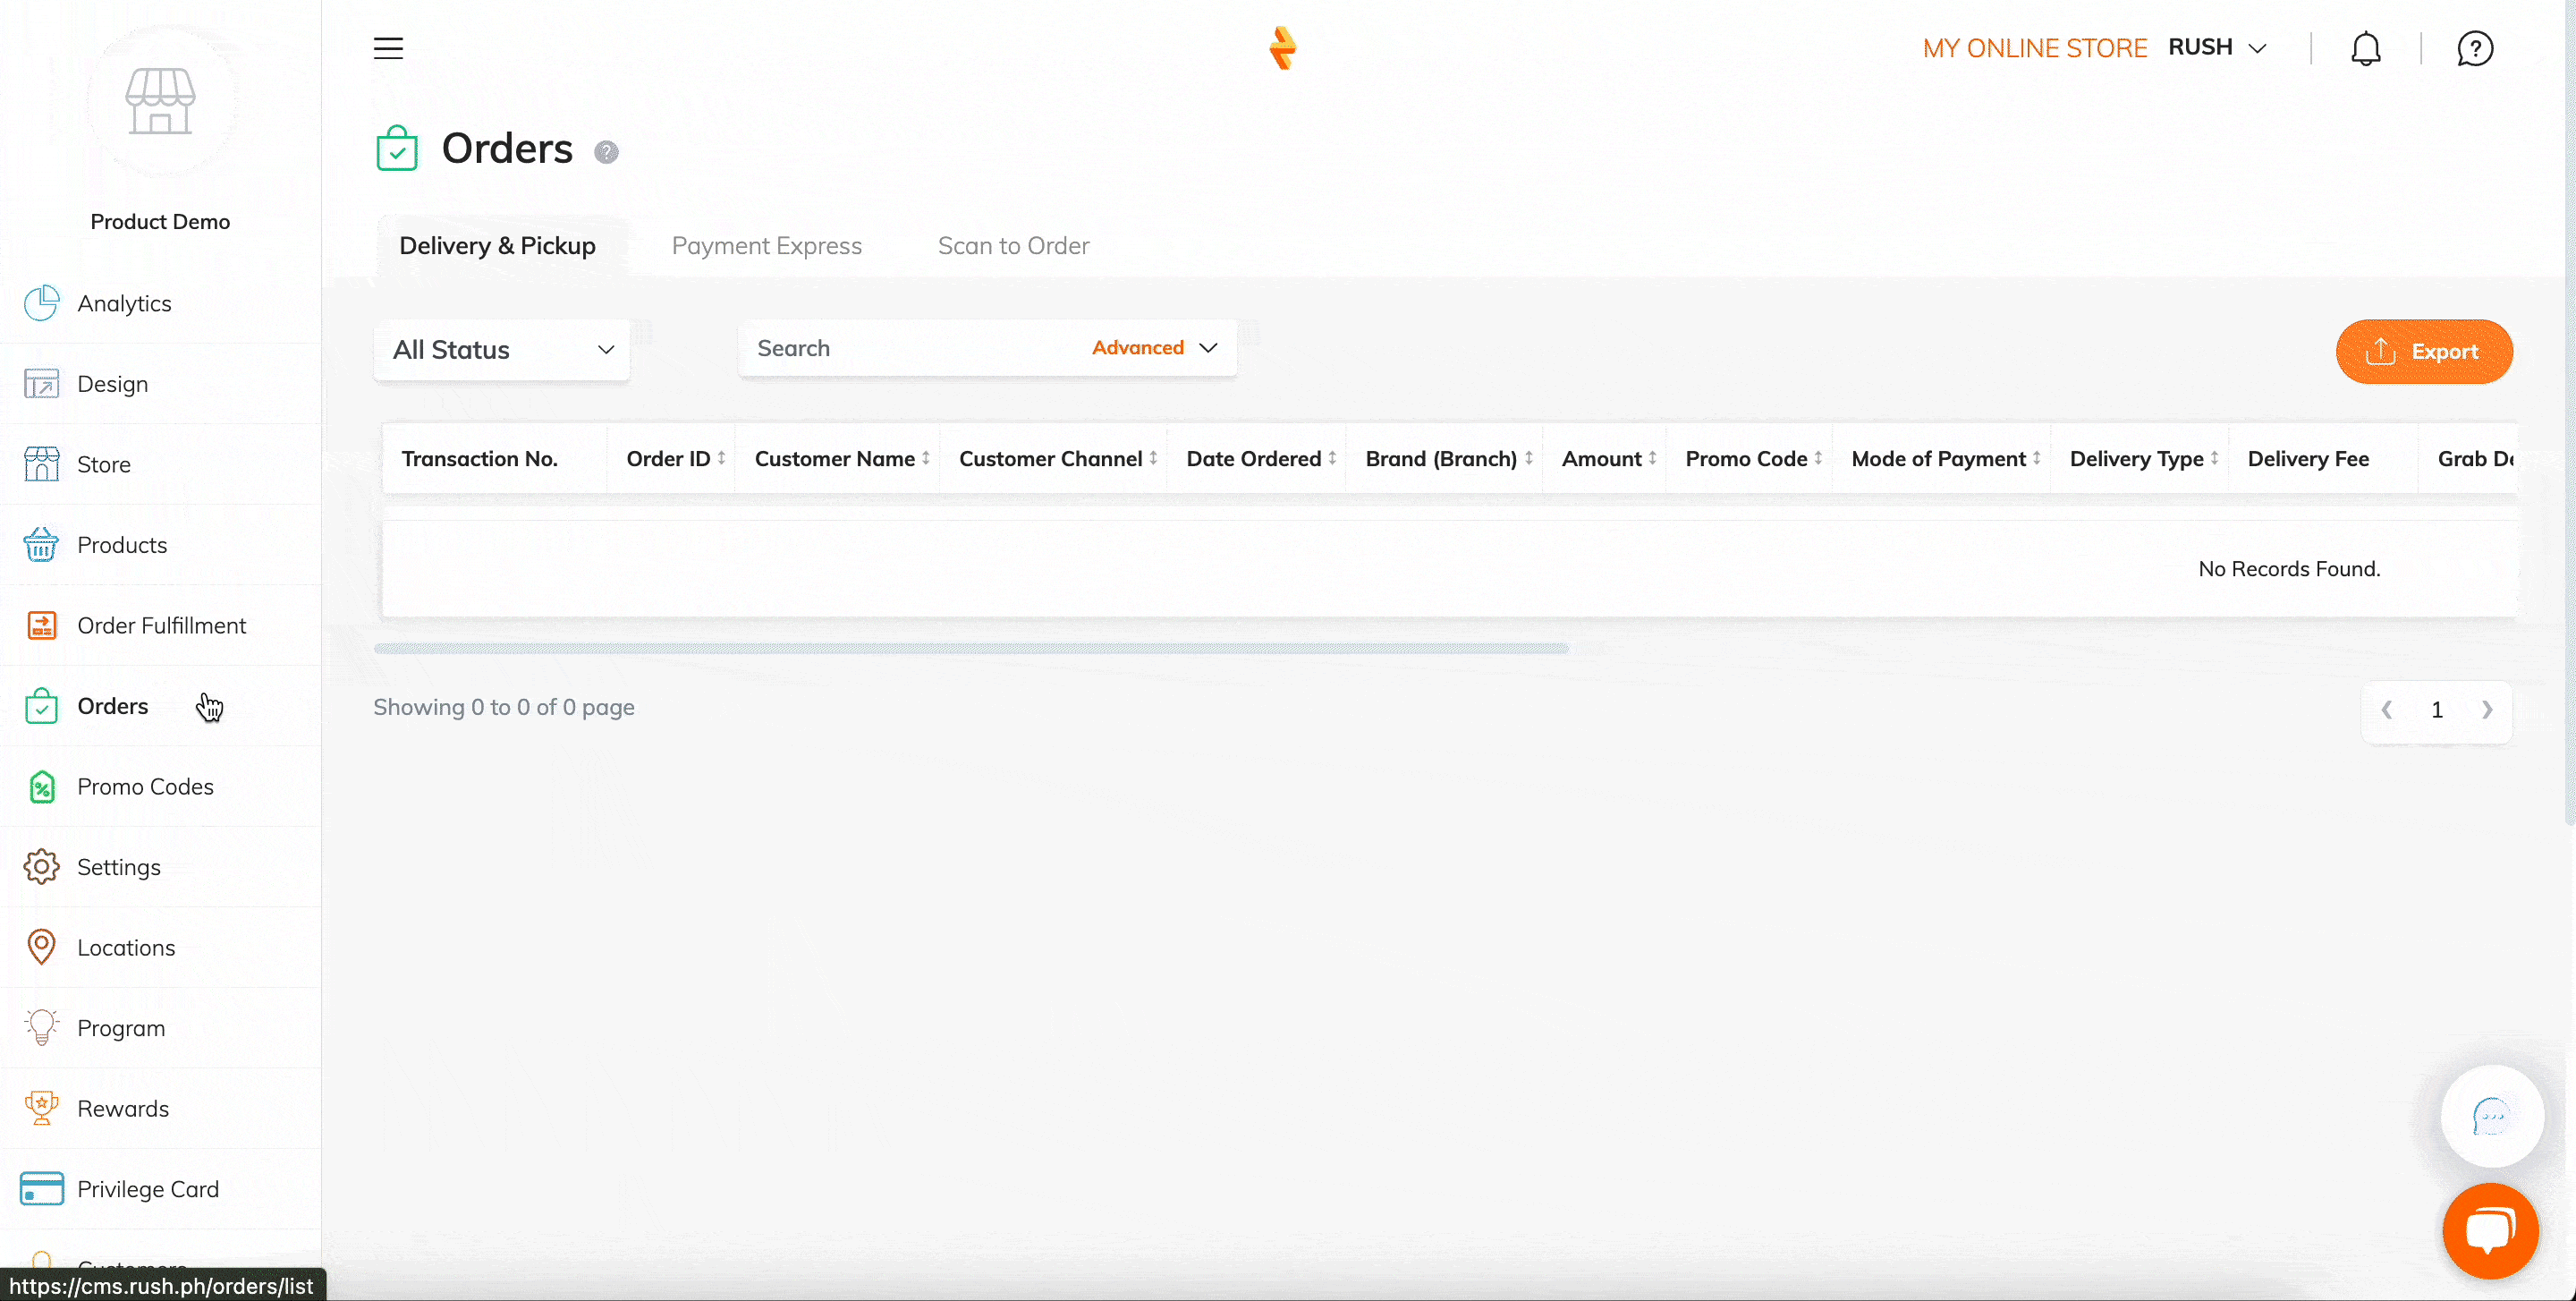Click the Settings gear icon
Viewport: 2576px width, 1301px height.
[41, 867]
